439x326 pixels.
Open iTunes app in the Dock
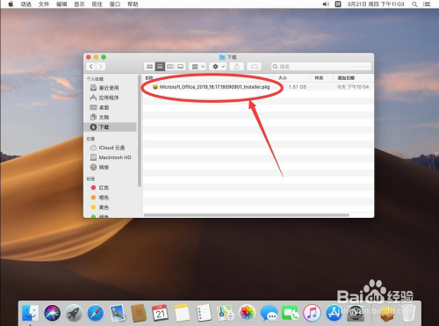(x=312, y=313)
